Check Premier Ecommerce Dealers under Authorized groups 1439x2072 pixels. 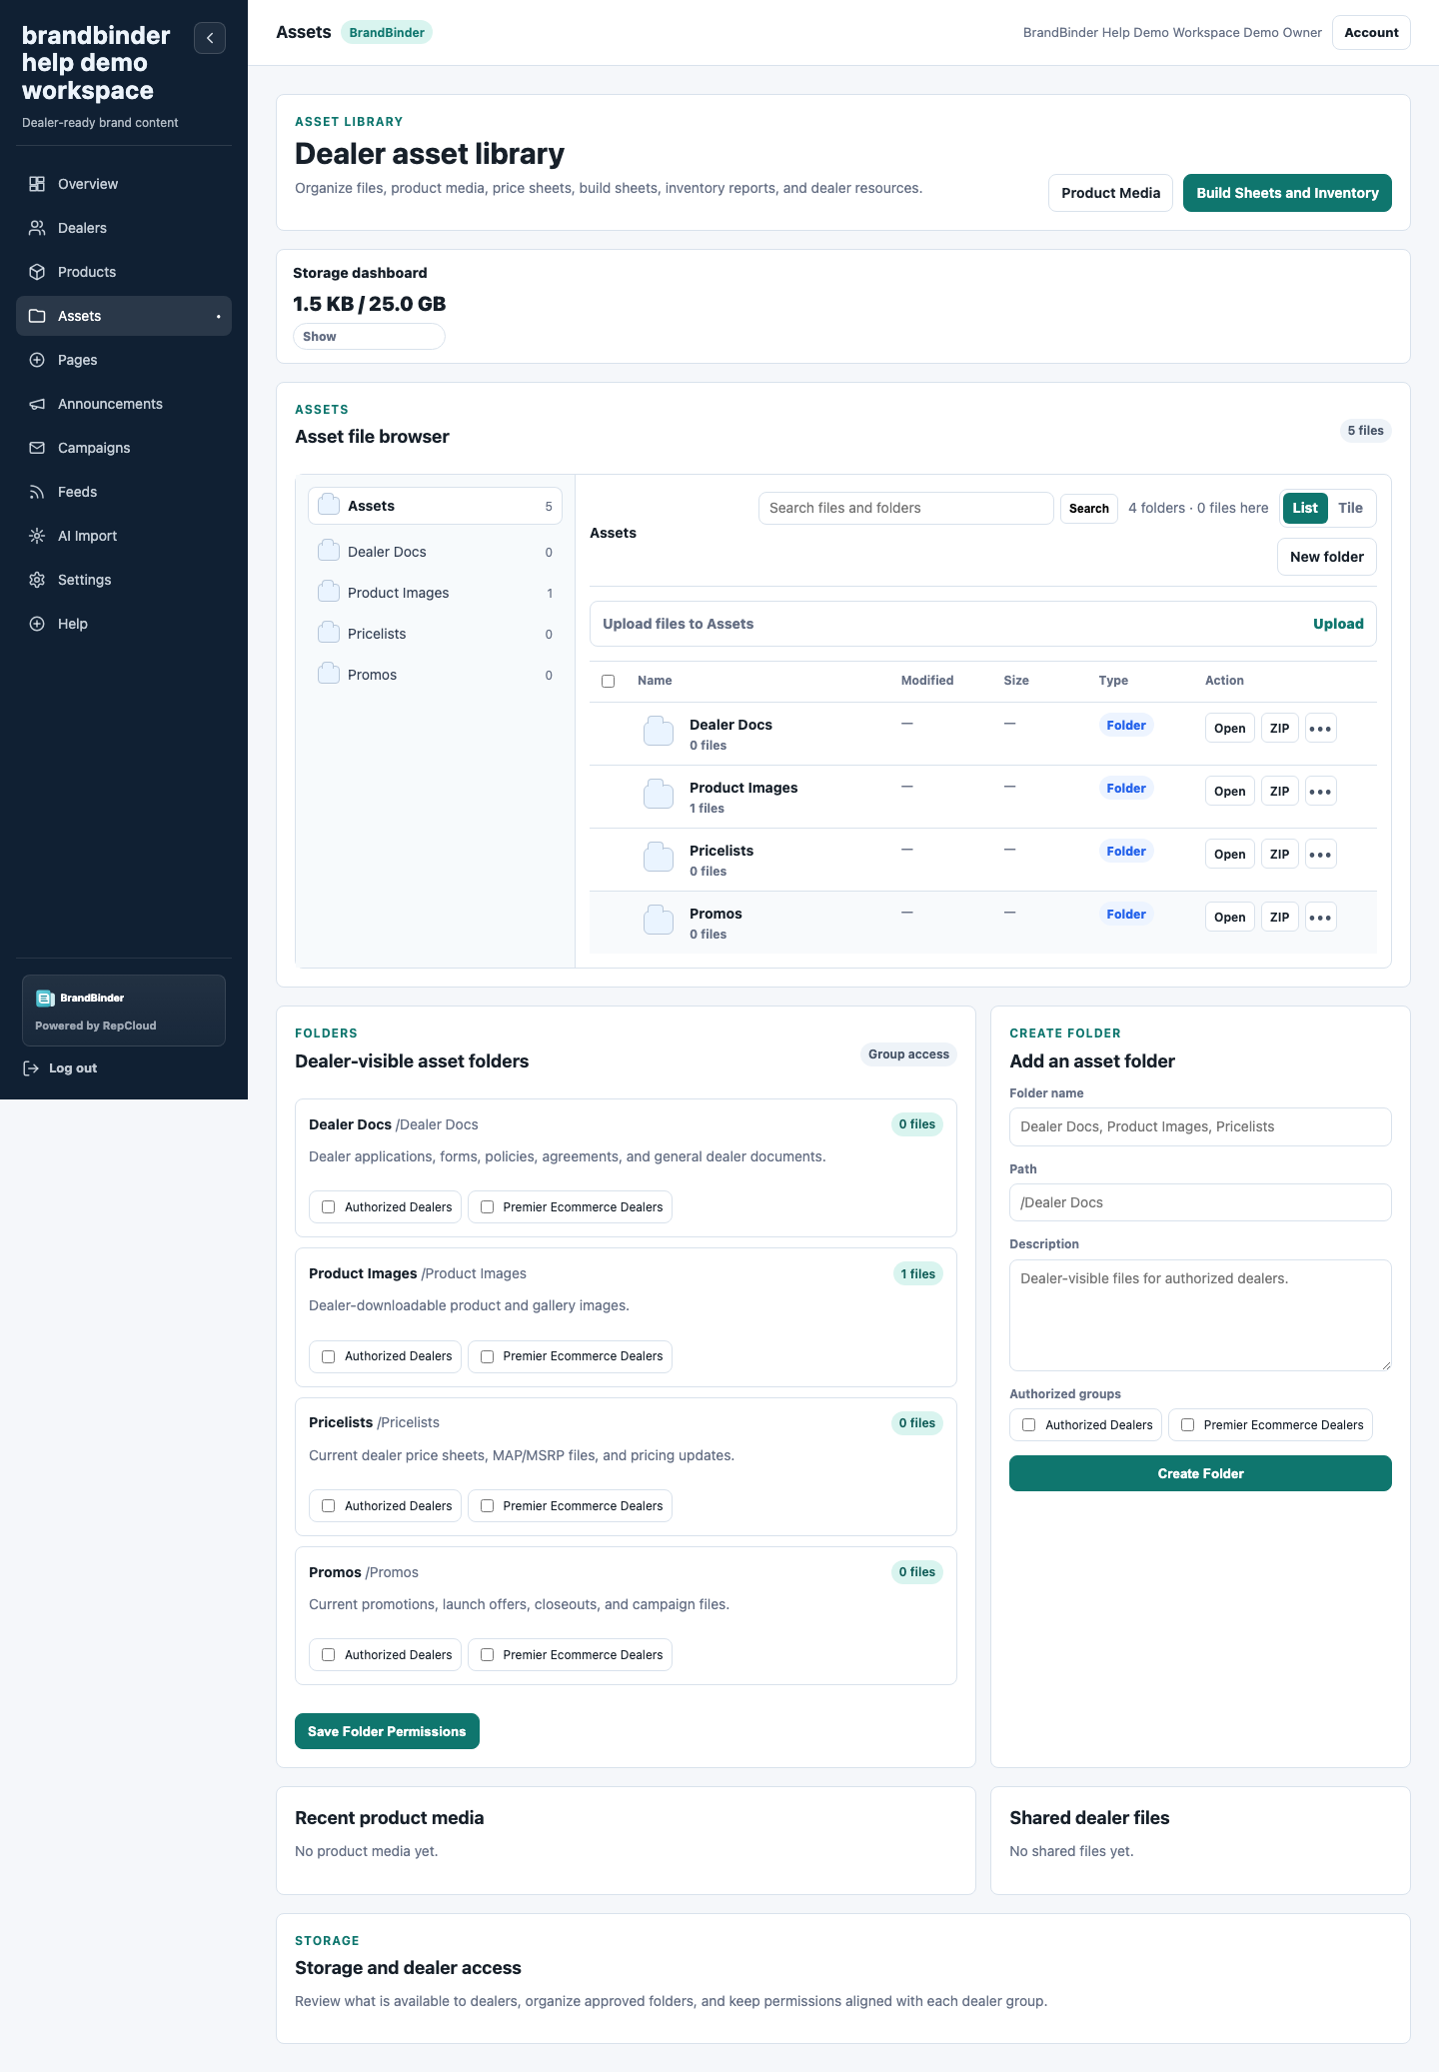pyautogui.click(x=1187, y=1425)
